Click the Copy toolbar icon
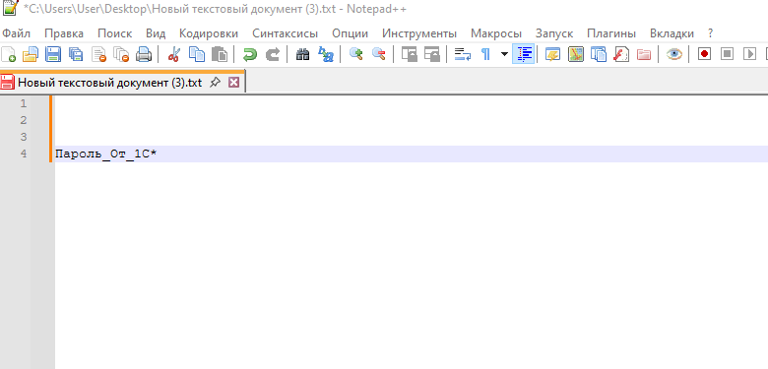Image resolution: width=768 pixels, height=369 pixels. tap(197, 54)
